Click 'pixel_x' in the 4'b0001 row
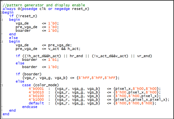Image resolution: width=174 pixels, height=119 pixels. point(123,89)
